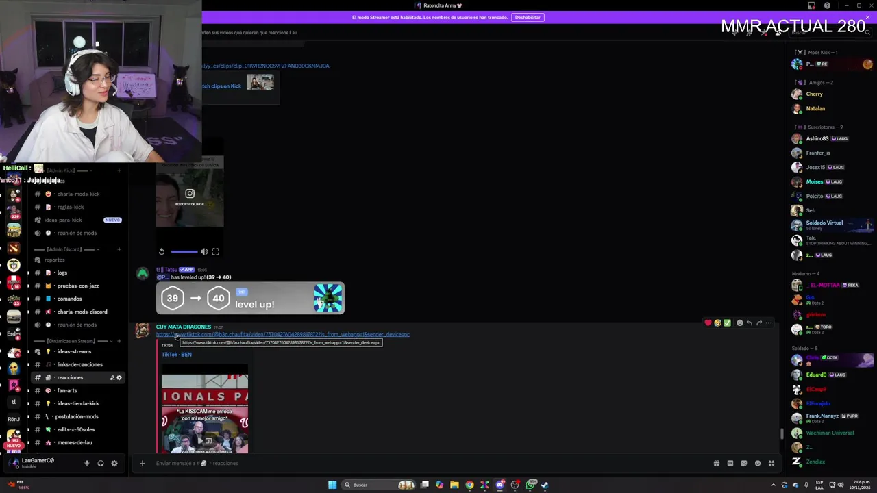Open member Cherry profile
This screenshot has height=493, width=877.
[x=814, y=94]
